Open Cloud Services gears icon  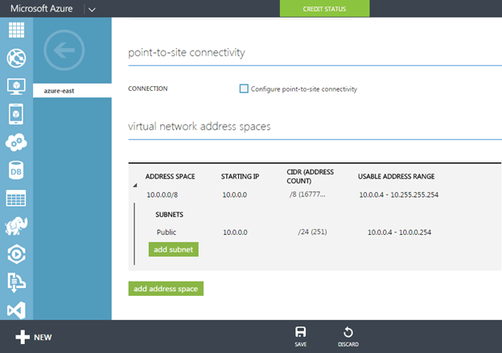(16, 142)
